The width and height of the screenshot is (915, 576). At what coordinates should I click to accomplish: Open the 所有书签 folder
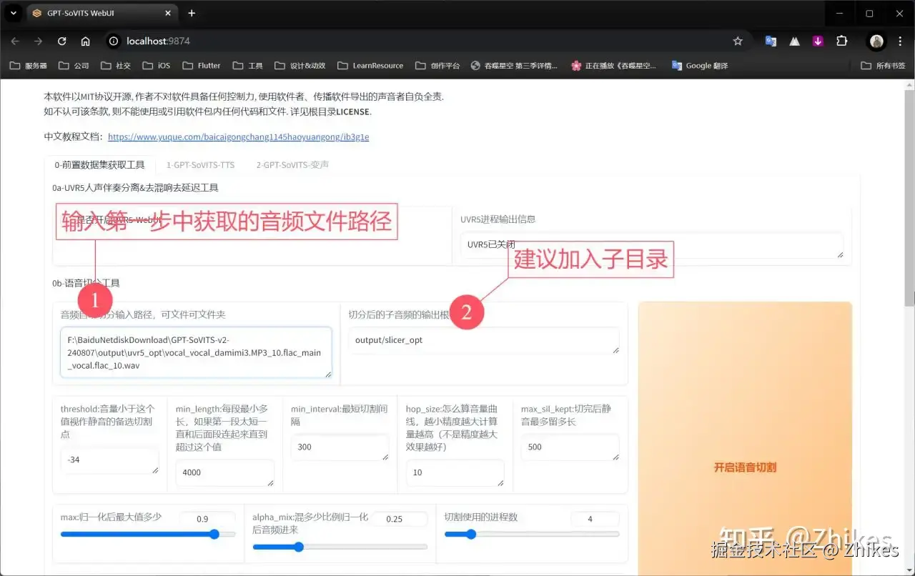tap(883, 66)
